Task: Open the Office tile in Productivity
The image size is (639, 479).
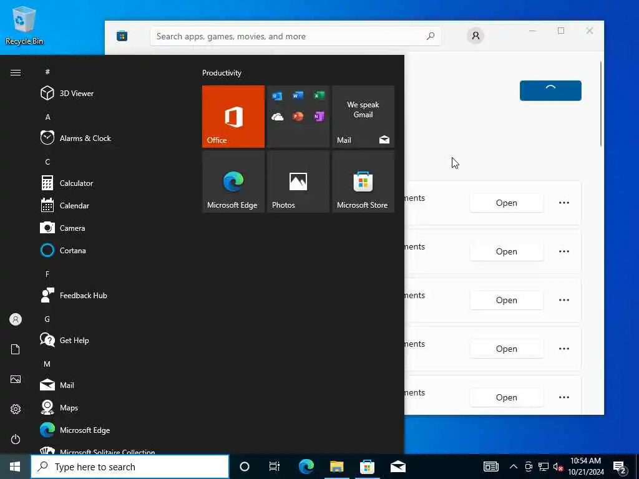Action: (x=233, y=117)
